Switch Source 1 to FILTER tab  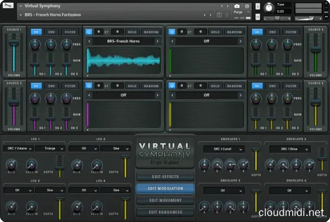point(70,32)
